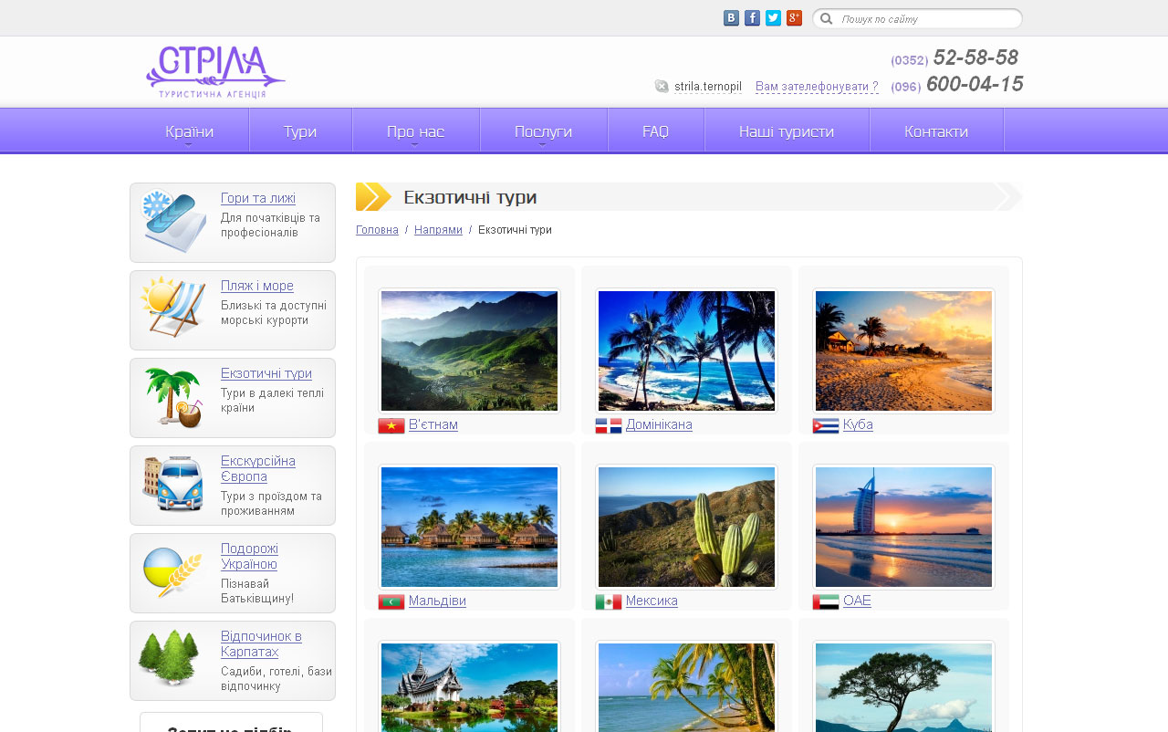The height and width of the screenshot is (732, 1168).
Task: Open the В'єтнам country link
Action: (433, 424)
